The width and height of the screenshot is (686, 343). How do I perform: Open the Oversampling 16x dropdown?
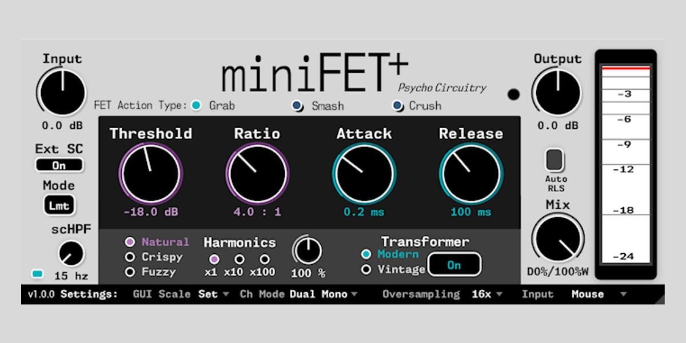(487, 294)
